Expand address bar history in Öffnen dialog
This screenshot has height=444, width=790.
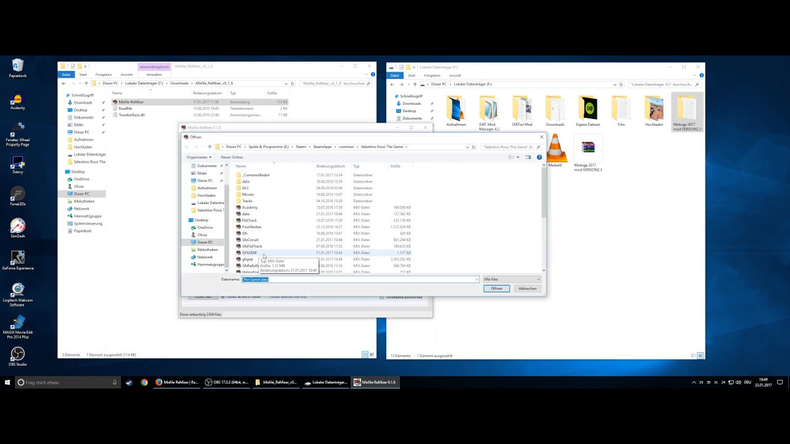(467, 147)
